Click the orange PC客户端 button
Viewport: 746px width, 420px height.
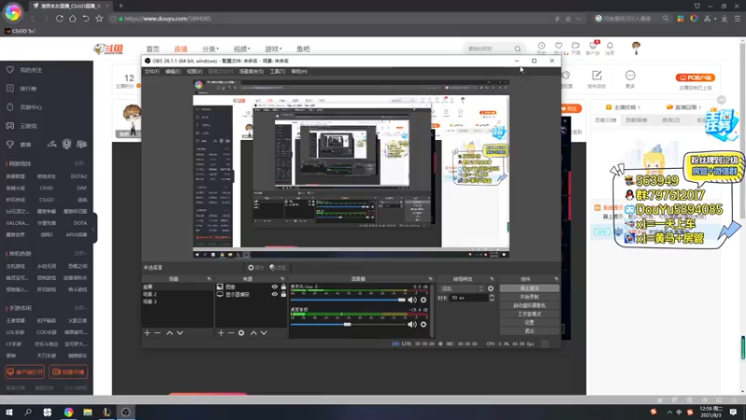pos(695,77)
